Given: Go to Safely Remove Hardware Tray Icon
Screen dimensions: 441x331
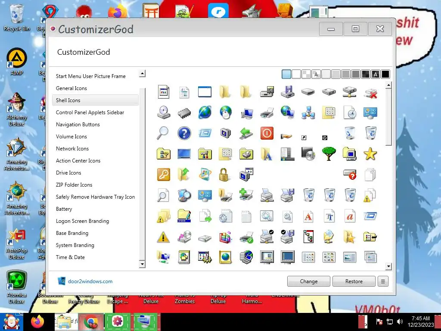Looking at the screenshot, I should (95, 197).
